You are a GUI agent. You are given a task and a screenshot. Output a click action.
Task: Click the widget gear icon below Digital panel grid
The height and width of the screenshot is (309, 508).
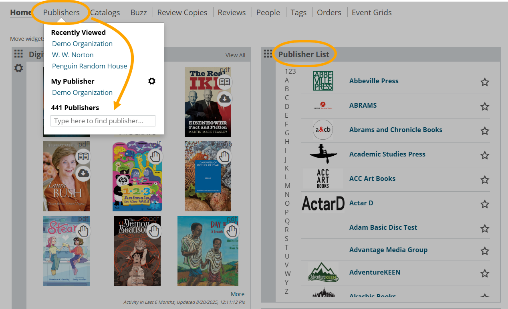pyautogui.click(x=18, y=68)
